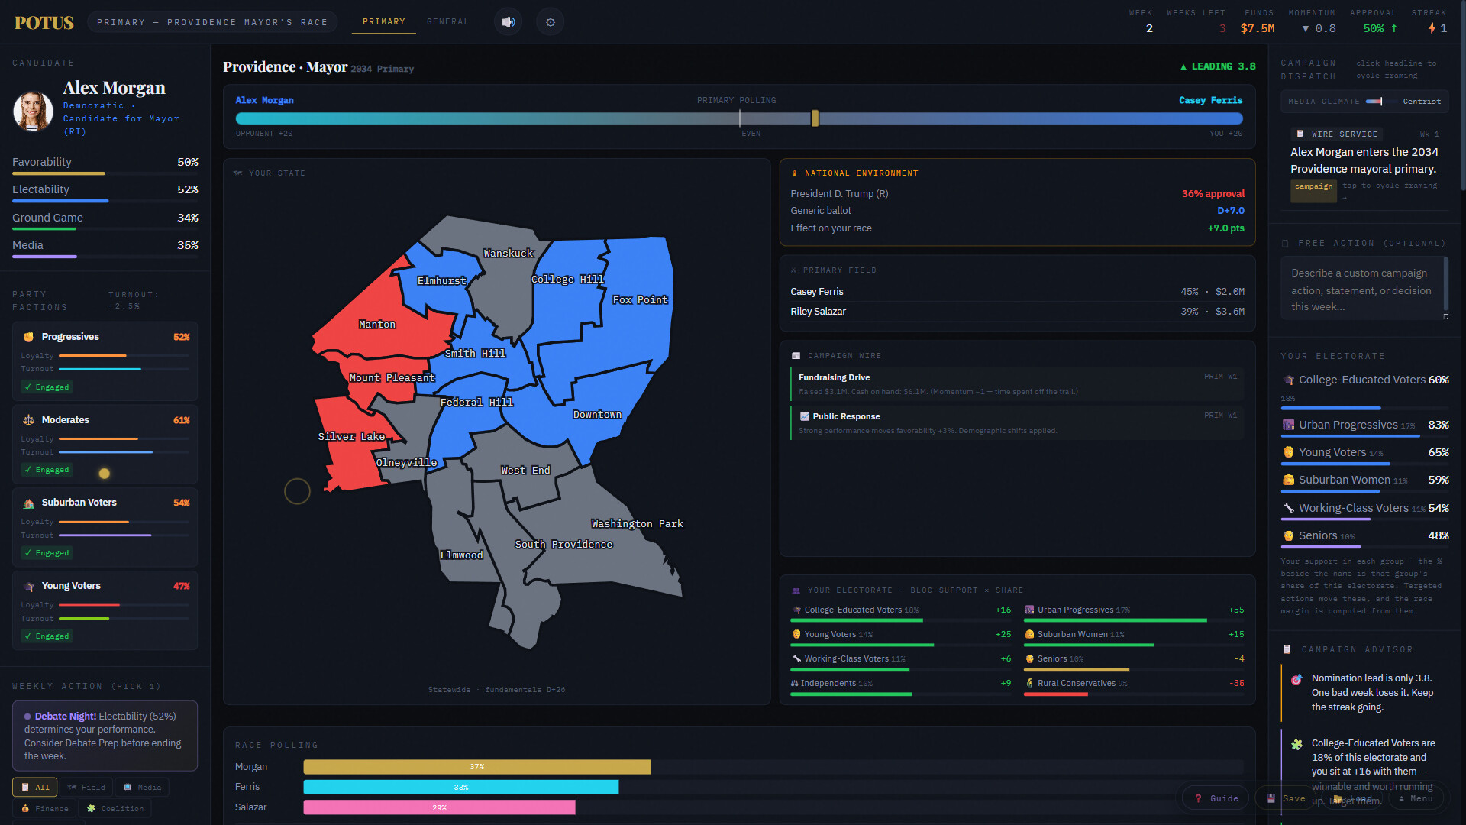Select the Manton district on the map
The image size is (1466, 825).
point(377,325)
